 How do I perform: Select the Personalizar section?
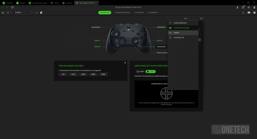pos(105,13)
